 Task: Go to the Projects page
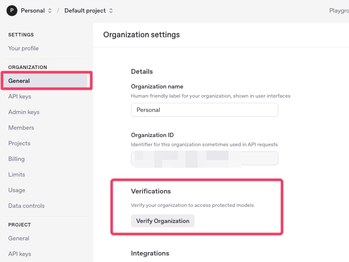[x=19, y=143]
